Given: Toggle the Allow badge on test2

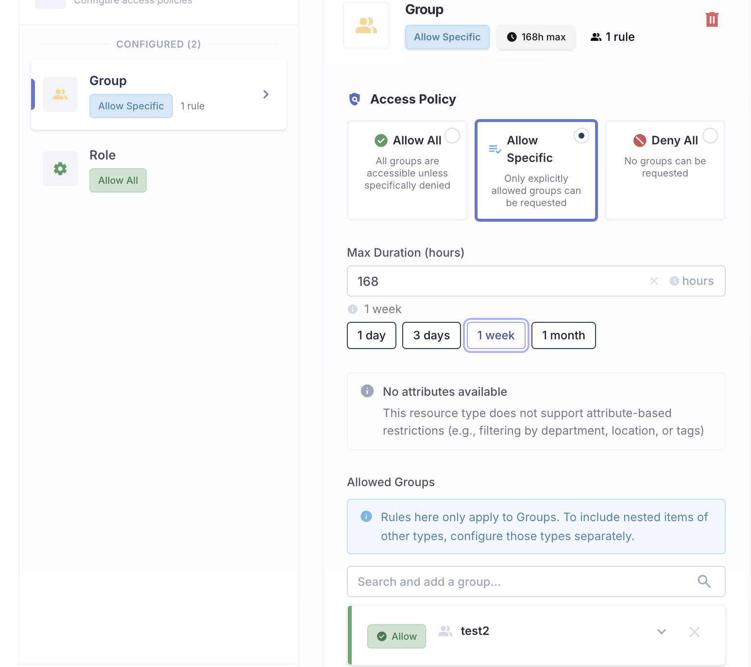Looking at the screenshot, I should pos(396,636).
